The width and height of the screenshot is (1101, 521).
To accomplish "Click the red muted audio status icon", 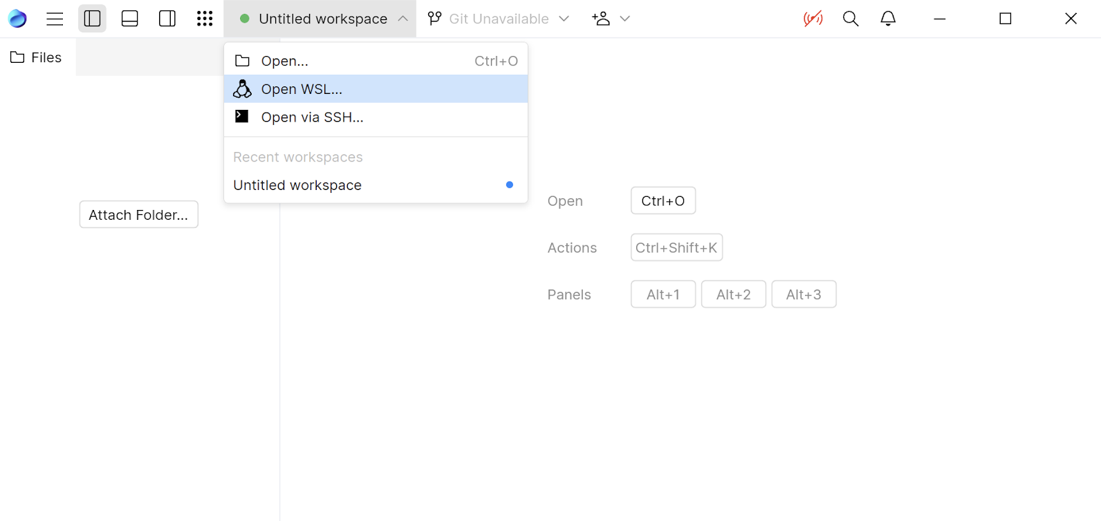I will pos(813,19).
